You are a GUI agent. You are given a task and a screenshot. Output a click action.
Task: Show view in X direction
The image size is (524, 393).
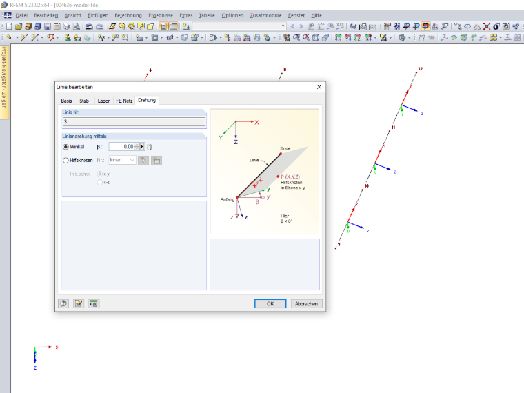(338, 37)
